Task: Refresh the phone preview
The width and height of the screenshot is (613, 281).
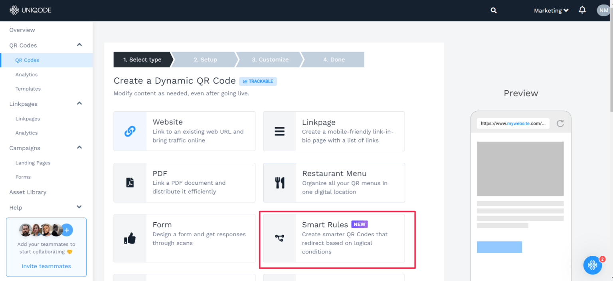Action: [x=560, y=123]
